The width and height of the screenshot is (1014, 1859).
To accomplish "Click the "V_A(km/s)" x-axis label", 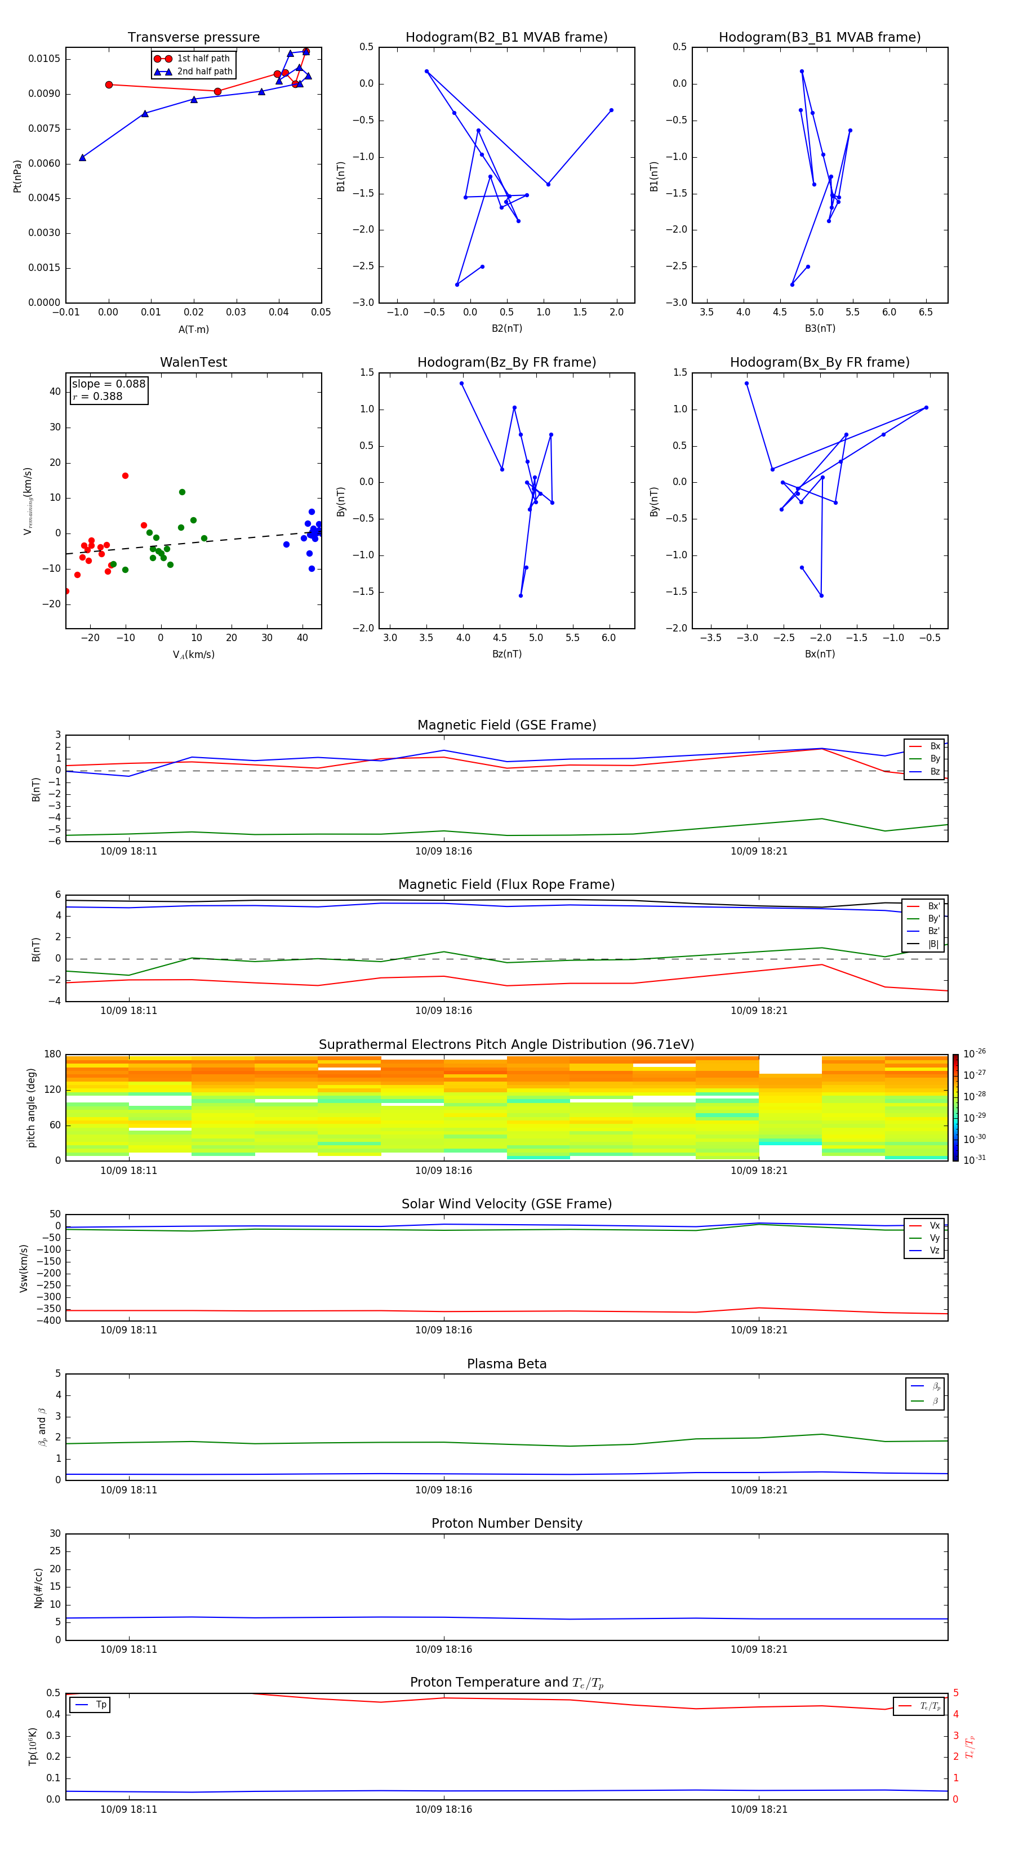I will (193, 655).
